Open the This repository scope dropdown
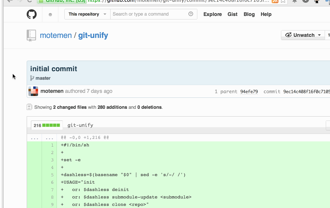Viewport: 330px width, 208px height. pos(87,14)
